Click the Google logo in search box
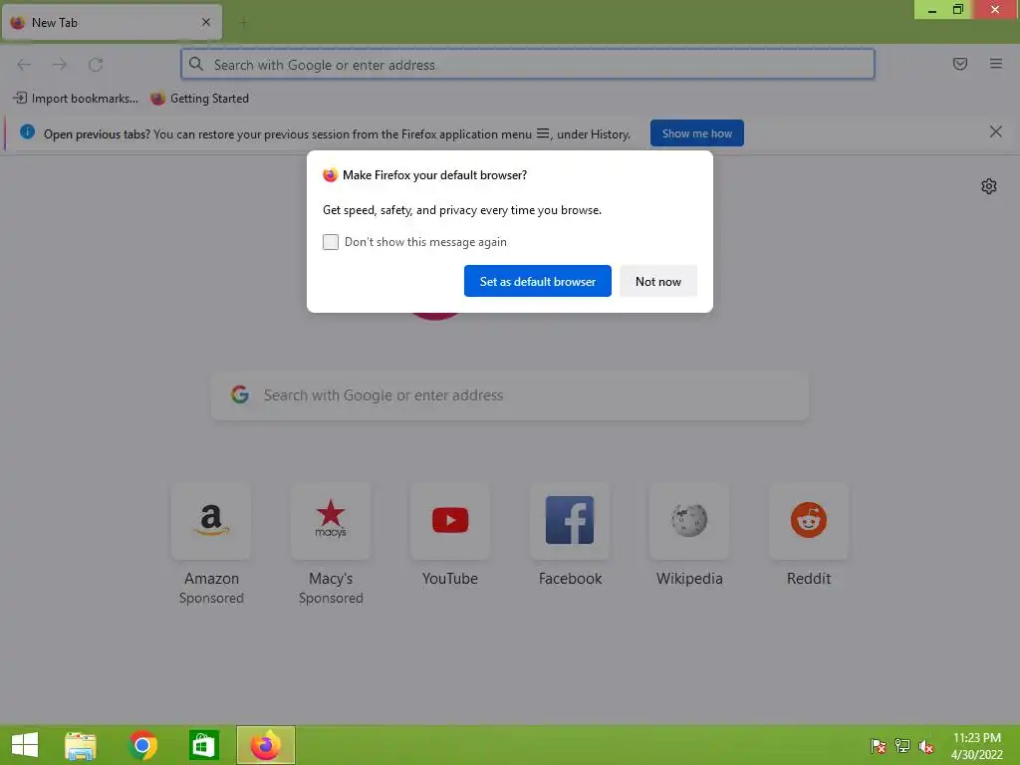 240,394
